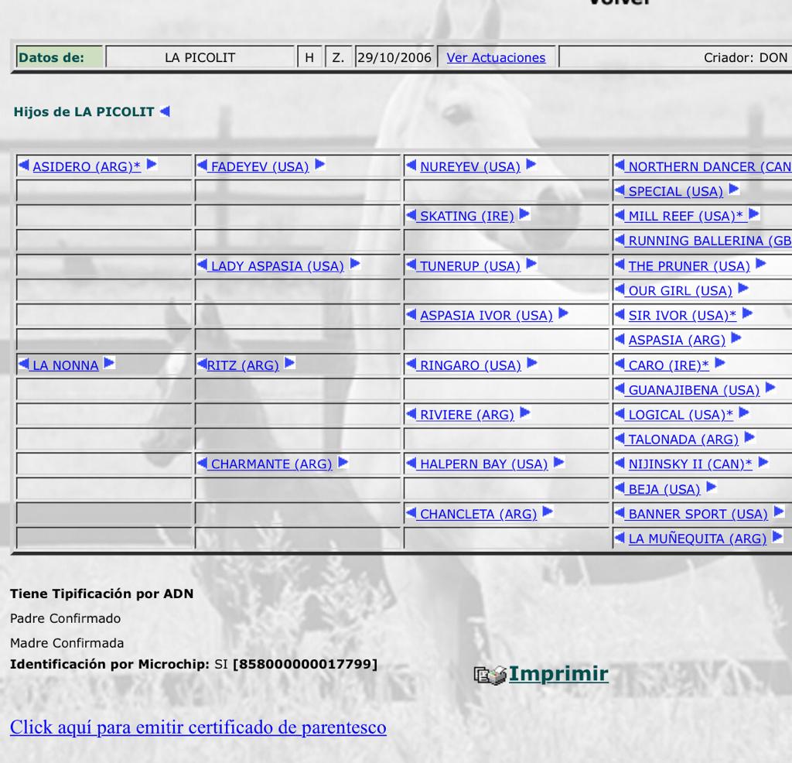Image resolution: width=792 pixels, height=763 pixels.
Task: Open the LA MUÑEQUITA (ARG) link
Action: [697, 539]
